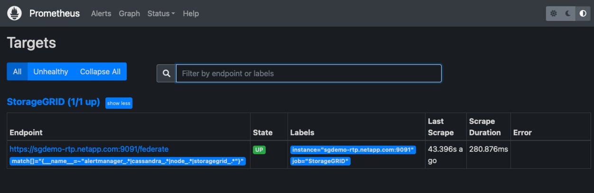
Task: Go to the Graph page
Action: [x=130, y=14]
